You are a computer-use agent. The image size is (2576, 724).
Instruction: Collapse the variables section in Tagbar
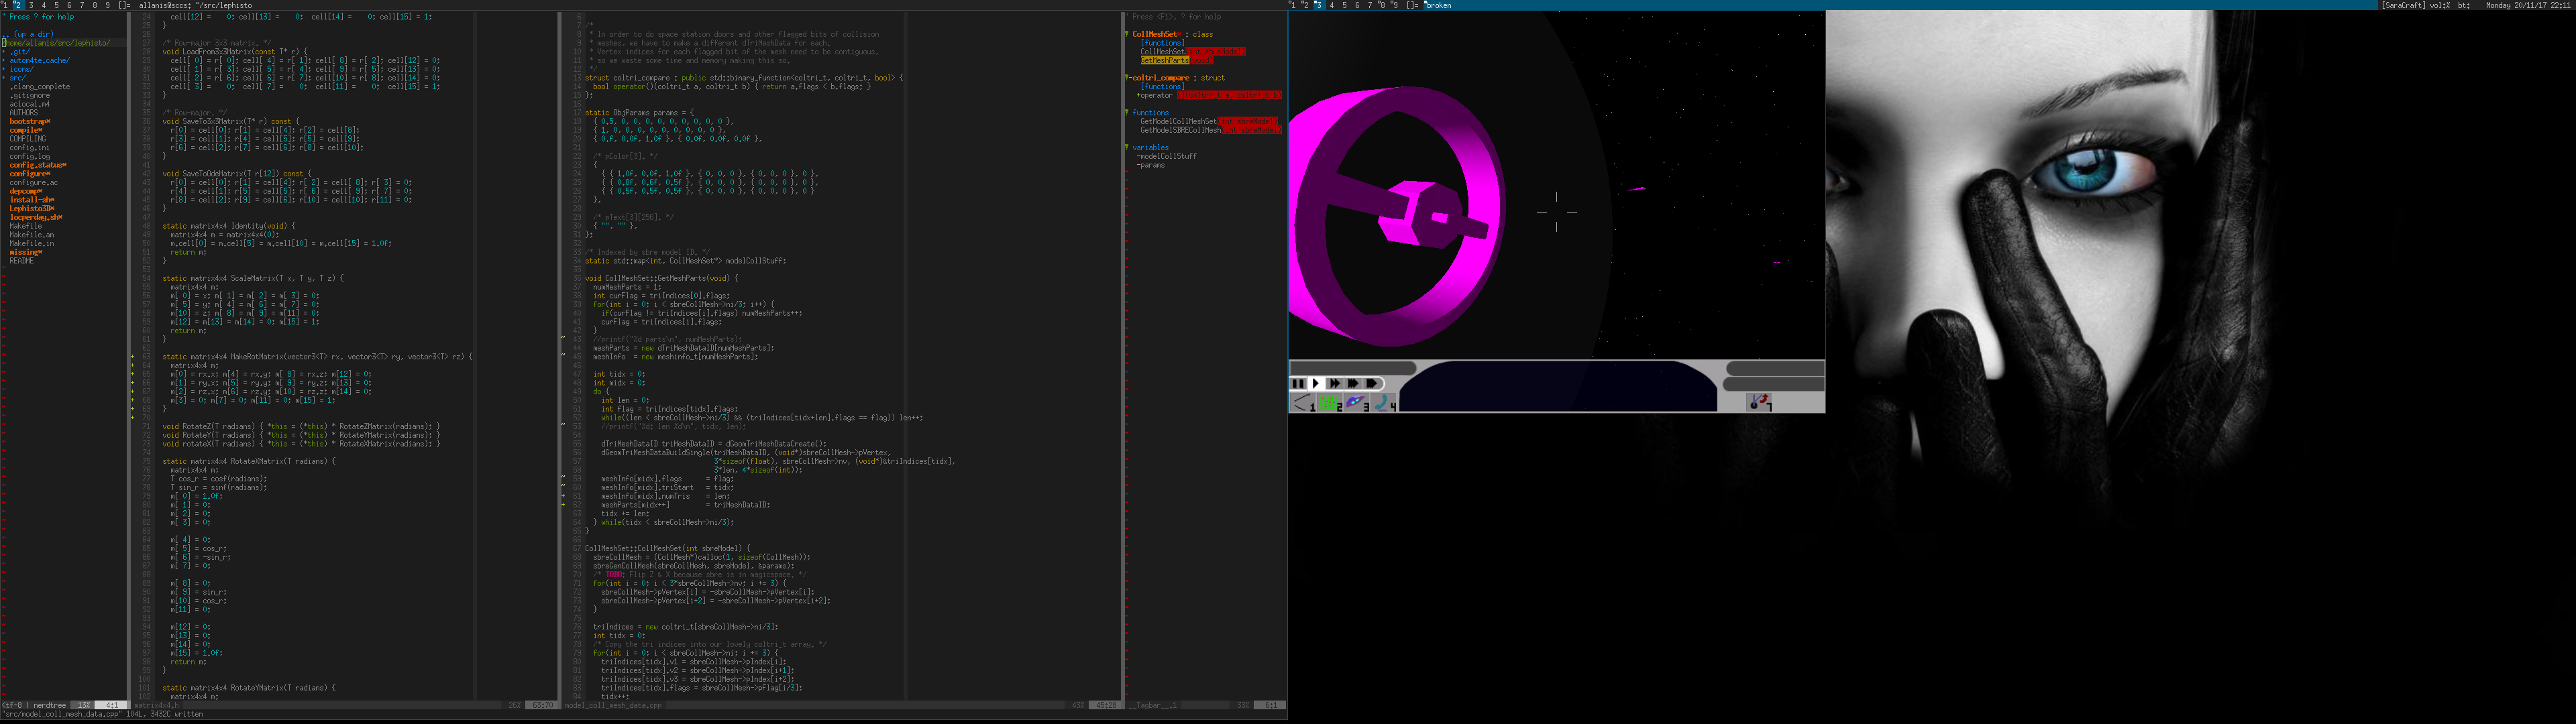[1127, 148]
